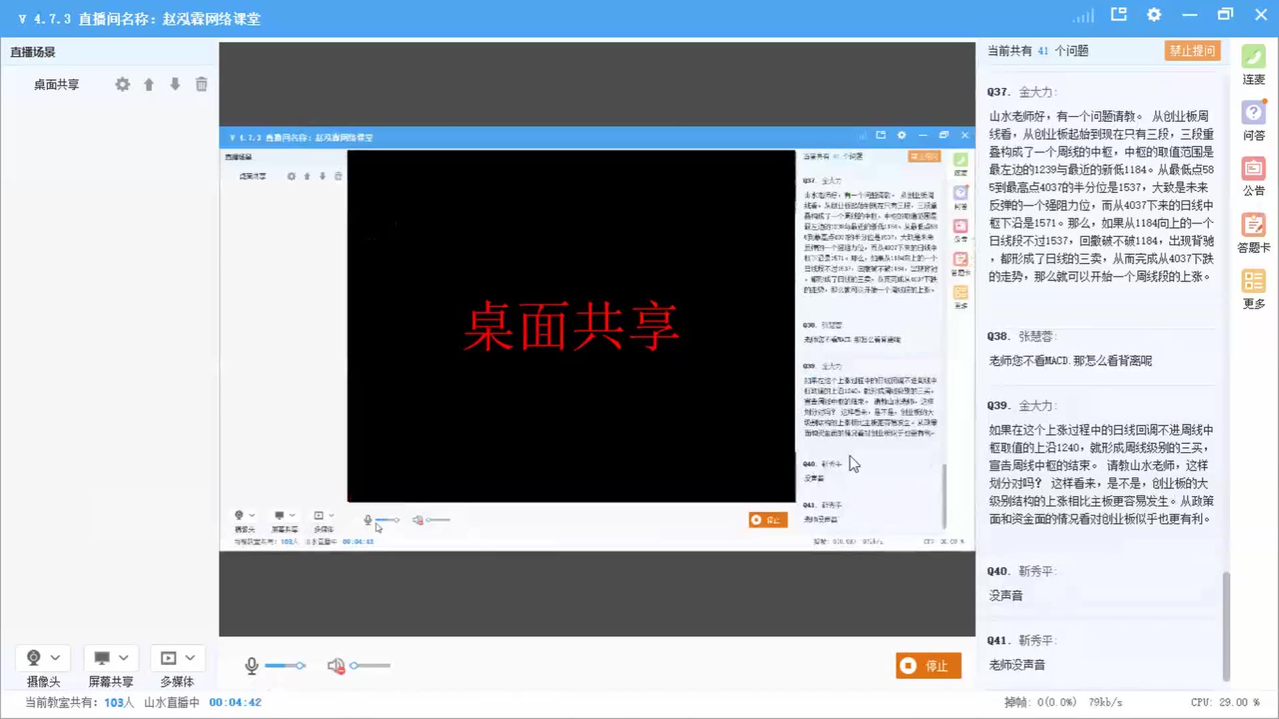The height and width of the screenshot is (719, 1279).
Task: Toggle the muted speaker icon
Action: [336, 666]
